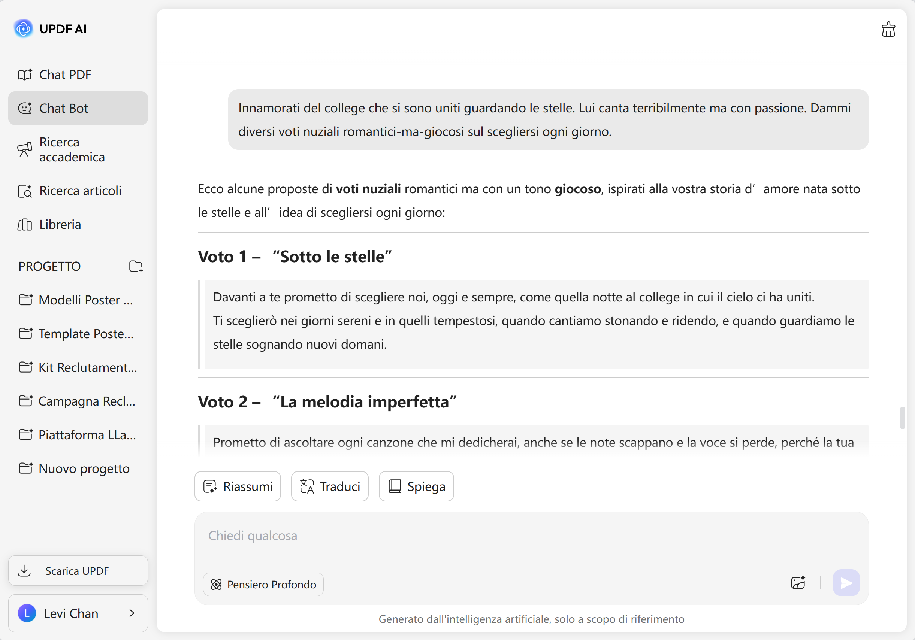Click the Ricerca accademica telescope icon
Screen dimensions: 915x640
click(25, 149)
